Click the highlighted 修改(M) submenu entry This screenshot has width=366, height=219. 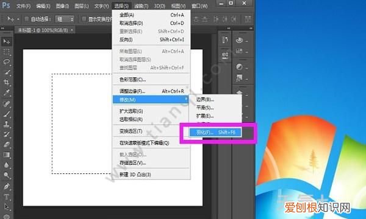tap(151, 100)
